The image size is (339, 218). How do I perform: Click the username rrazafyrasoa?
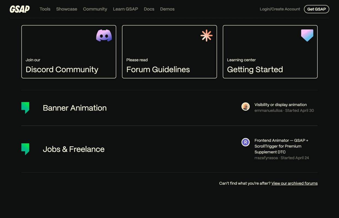266,158
